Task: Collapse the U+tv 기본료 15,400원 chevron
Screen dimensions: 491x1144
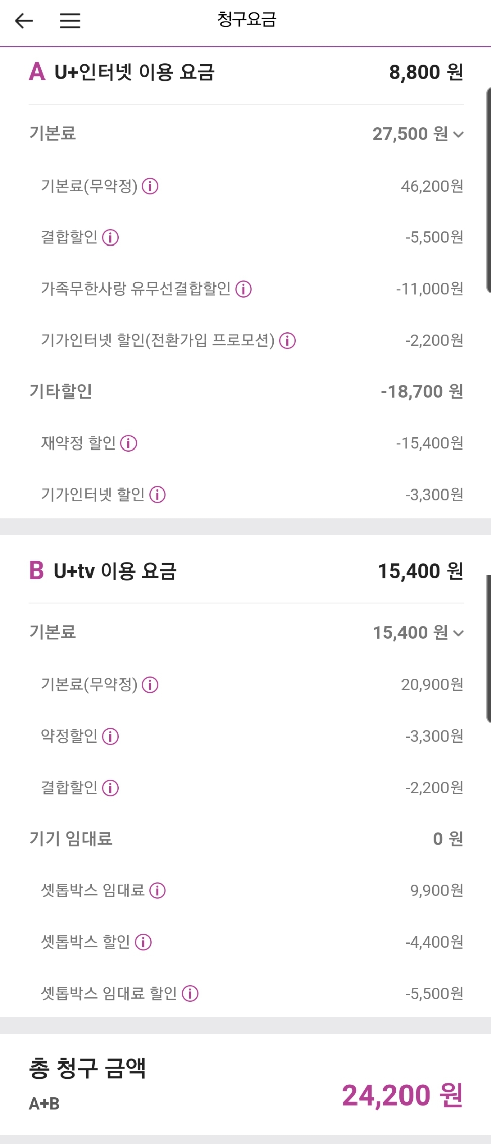Action: [458, 633]
